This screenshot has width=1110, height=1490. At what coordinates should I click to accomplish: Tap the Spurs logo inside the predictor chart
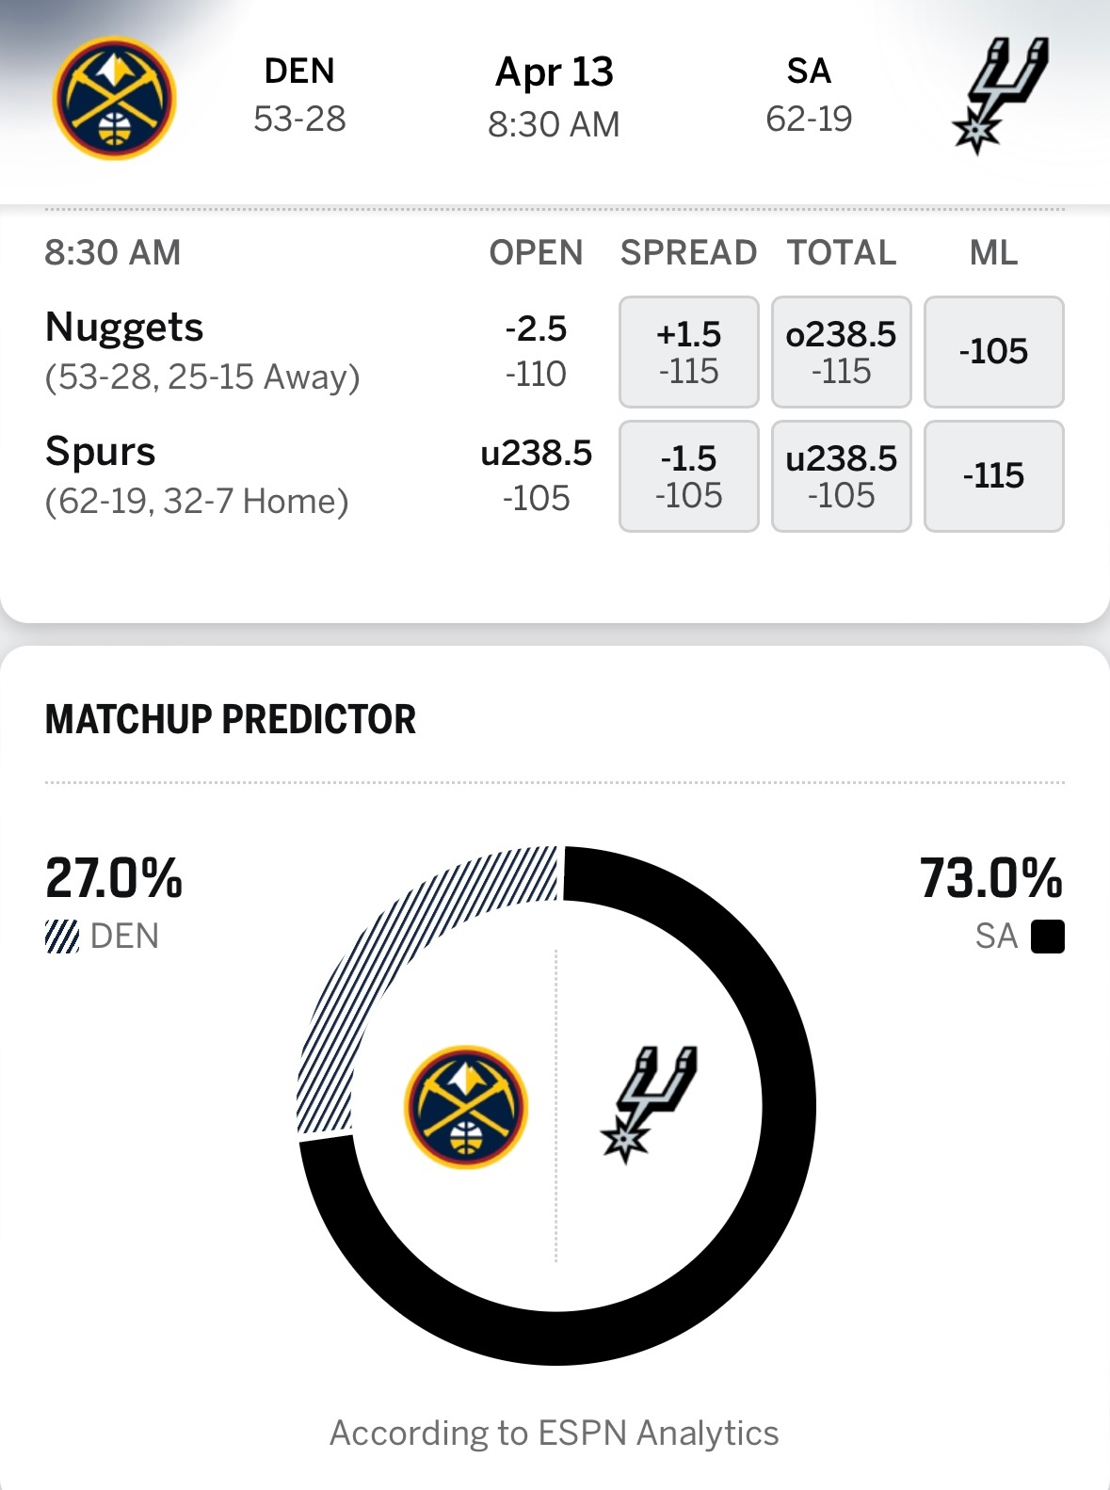649,1103
